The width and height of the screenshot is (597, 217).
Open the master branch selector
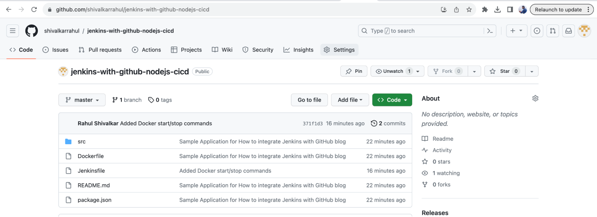pos(82,100)
